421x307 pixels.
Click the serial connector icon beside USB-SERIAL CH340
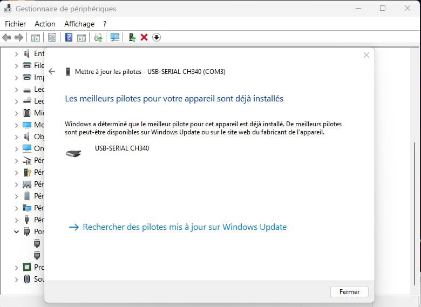pos(73,153)
